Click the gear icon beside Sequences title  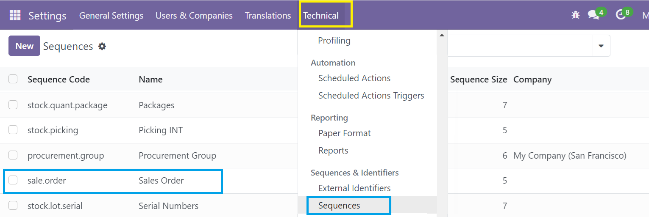pos(102,46)
